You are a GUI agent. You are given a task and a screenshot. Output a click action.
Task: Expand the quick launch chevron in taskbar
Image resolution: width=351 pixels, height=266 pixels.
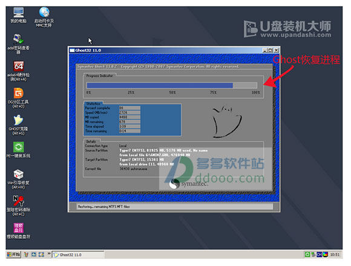(48, 254)
